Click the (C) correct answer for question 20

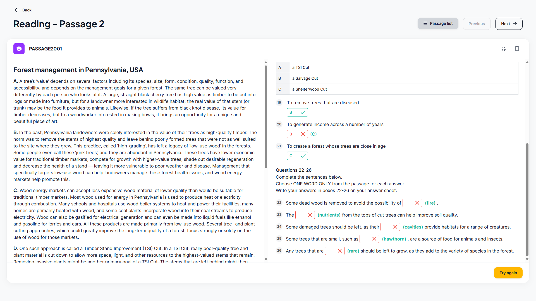(313, 134)
